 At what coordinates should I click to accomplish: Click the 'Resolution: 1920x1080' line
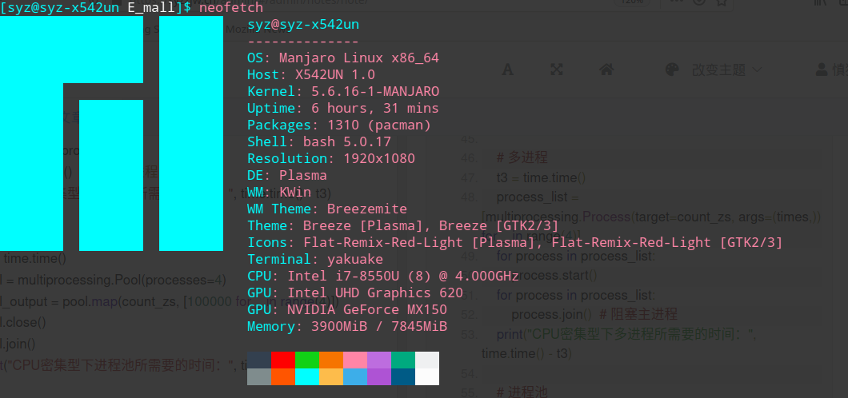click(x=331, y=158)
